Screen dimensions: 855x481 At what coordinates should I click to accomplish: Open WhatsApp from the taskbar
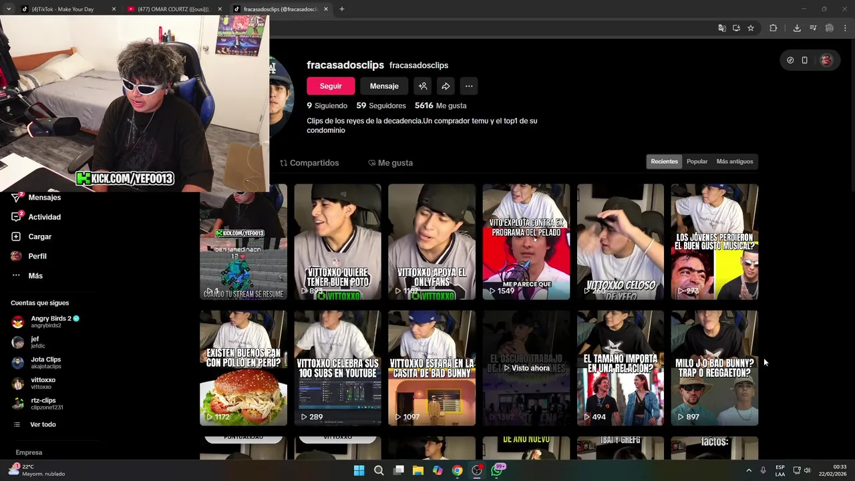pyautogui.click(x=497, y=470)
